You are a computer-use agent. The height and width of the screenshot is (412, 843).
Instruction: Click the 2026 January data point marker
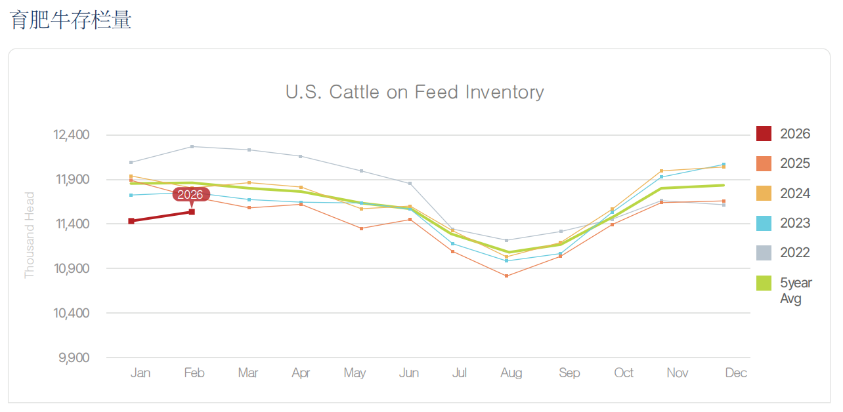pyautogui.click(x=131, y=221)
